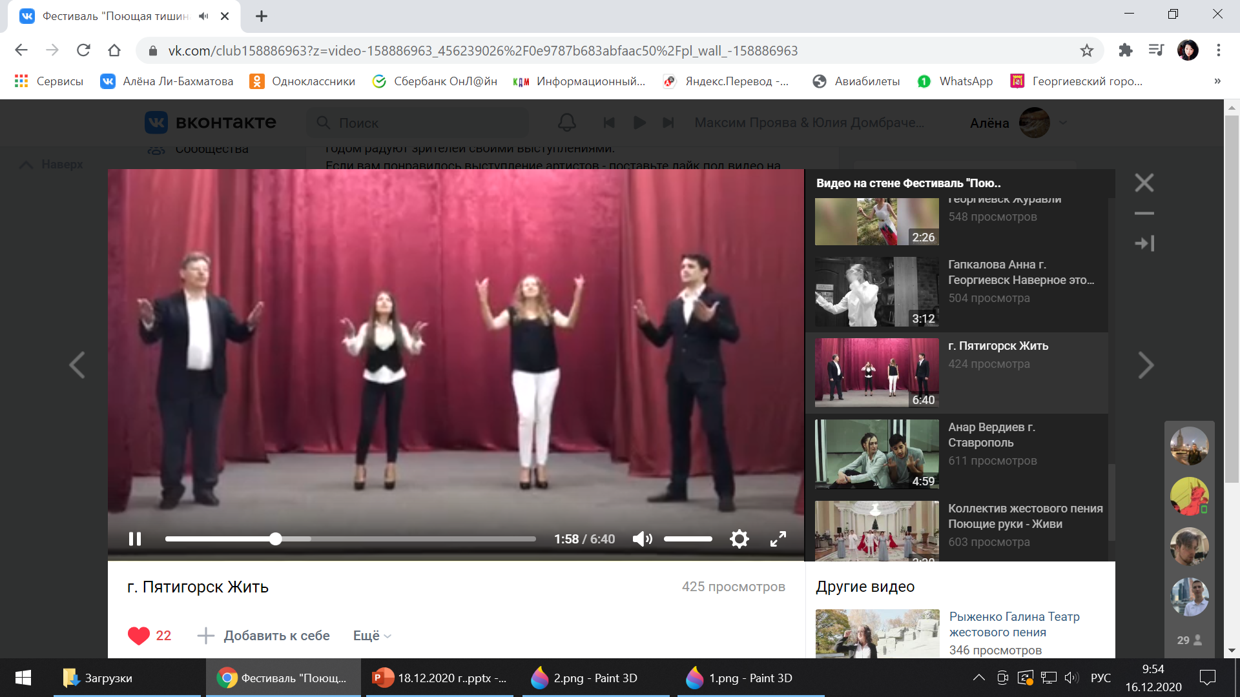This screenshot has height=697, width=1240.
Task: Open Сервисы apps bookmark
Action: tap(49, 81)
